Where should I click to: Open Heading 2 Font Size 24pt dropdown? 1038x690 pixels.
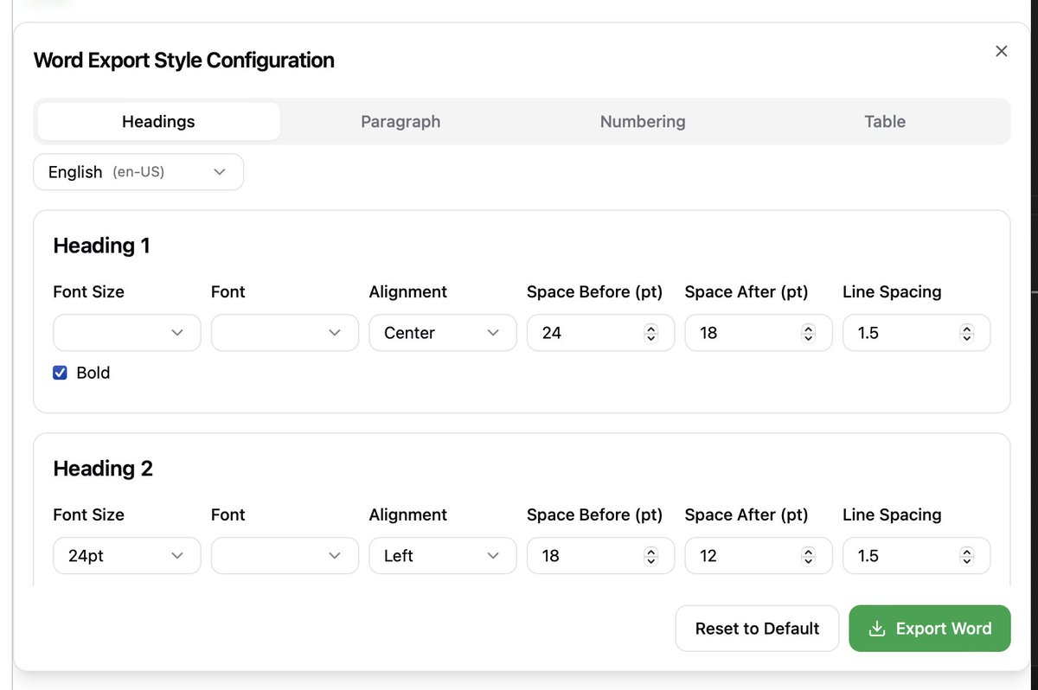127,556
